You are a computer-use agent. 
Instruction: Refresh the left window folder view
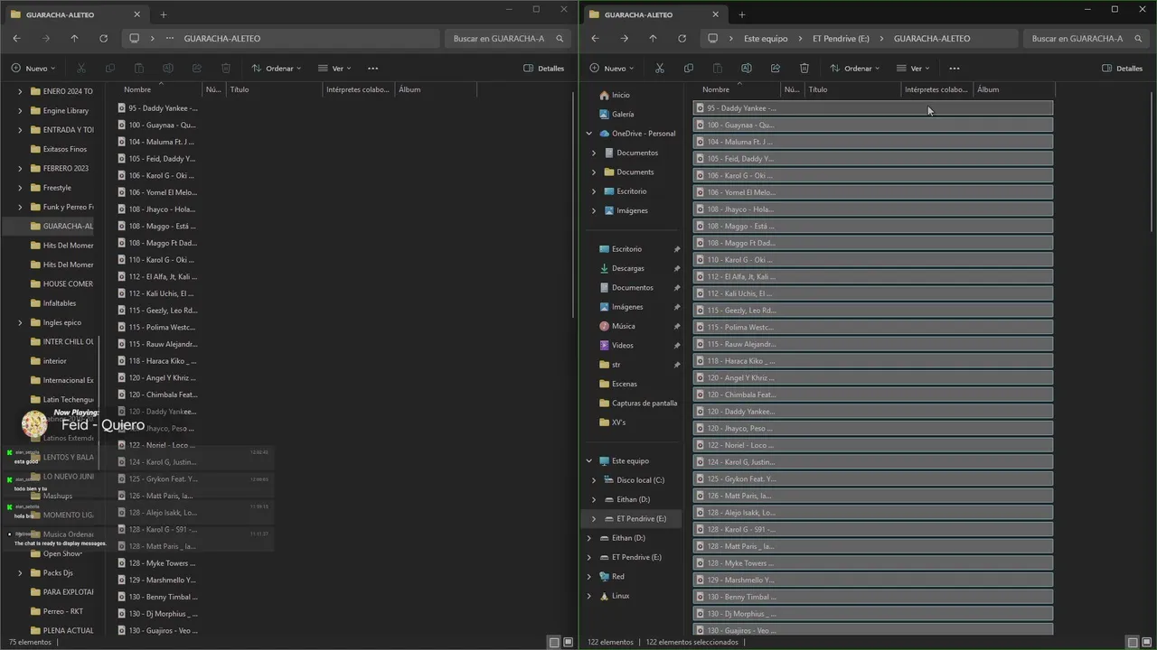point(103,38)
